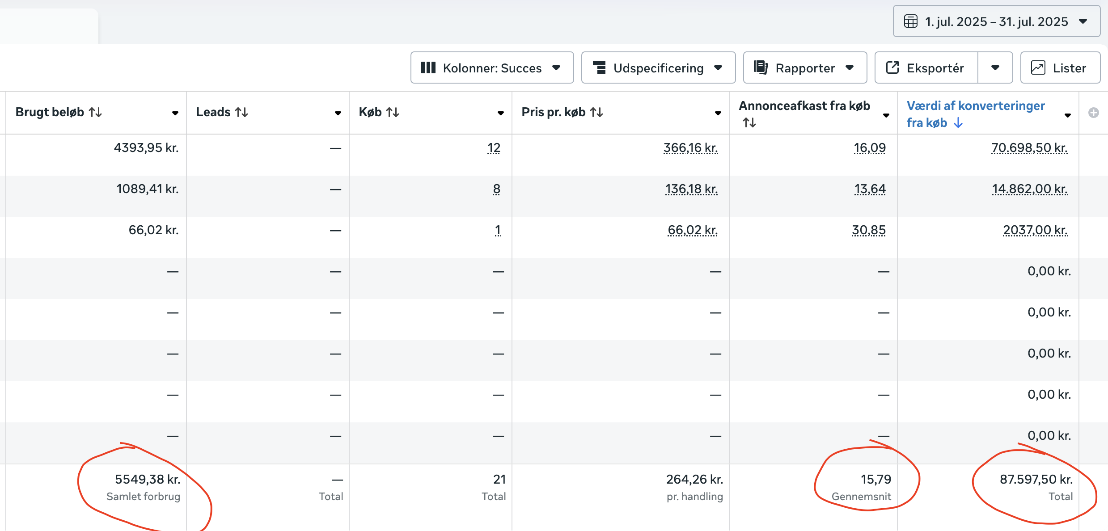The width and height of the screenshot is (1108, 531).
Task: Sort Leads column using arrows icon
Action: 241,112
